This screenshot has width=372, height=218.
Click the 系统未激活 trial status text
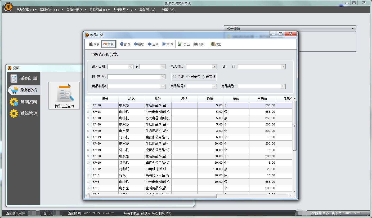tap(147, 213)
